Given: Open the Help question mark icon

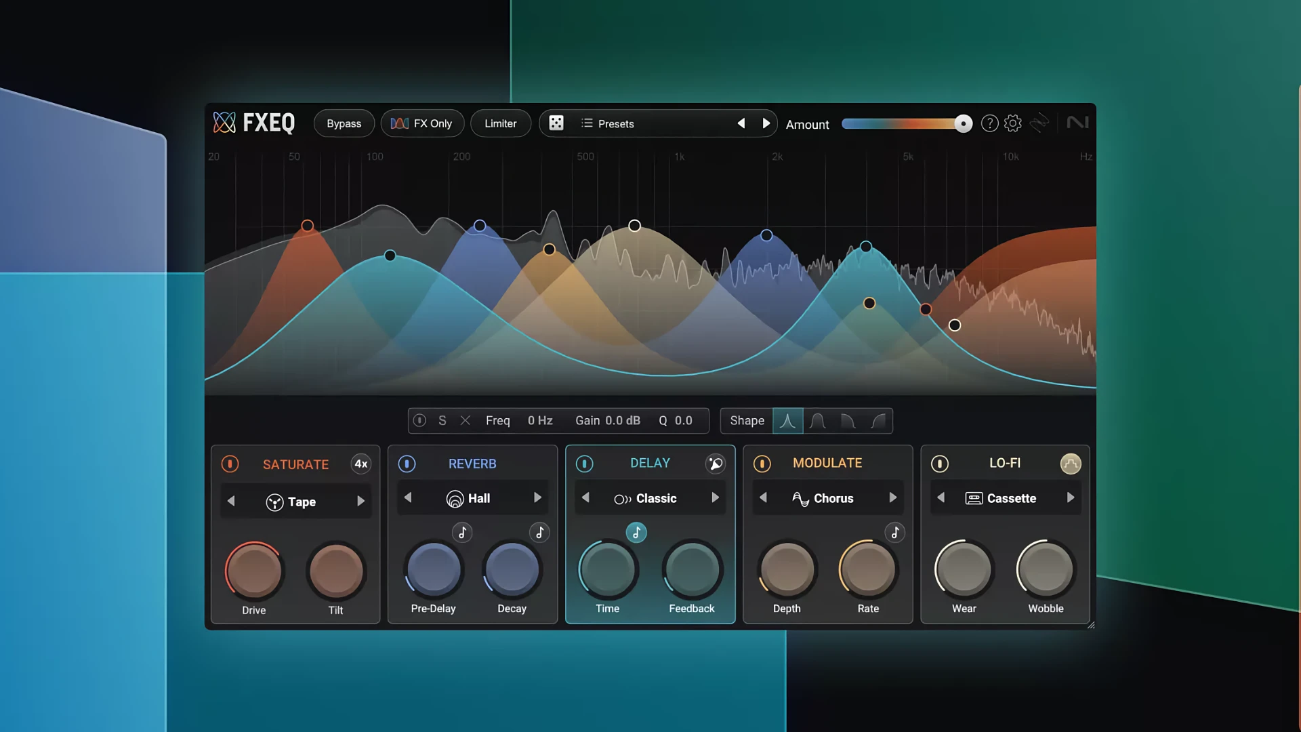Looking at the screenshot, I should click(989, 123).
